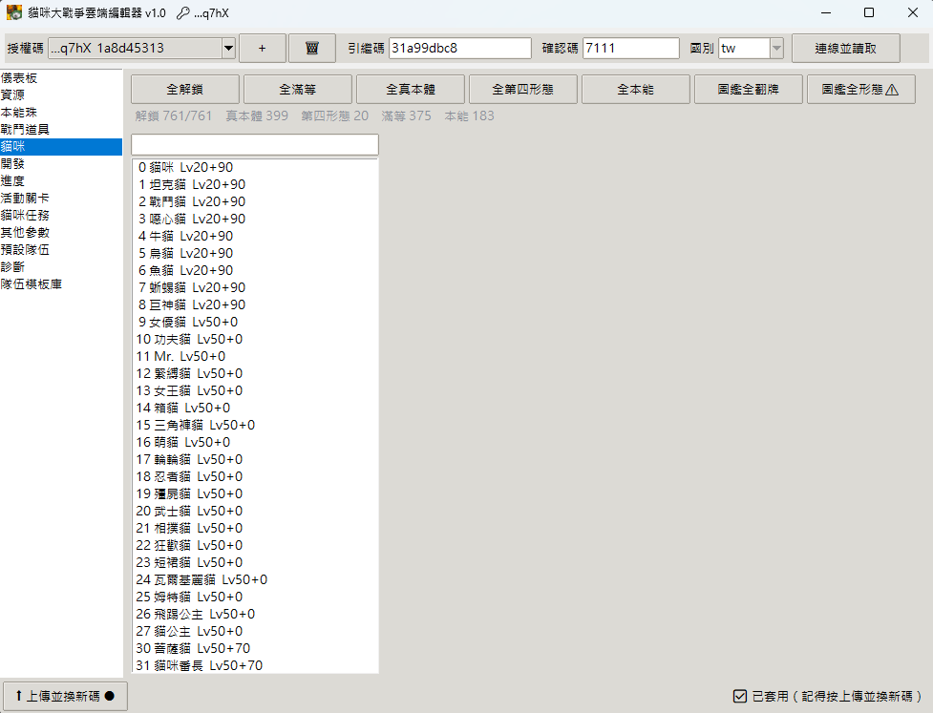Select list row 21 相撲貓 Lv50+0
The width and height of the screenshot is (933, 713).
[x=255, y=529]
